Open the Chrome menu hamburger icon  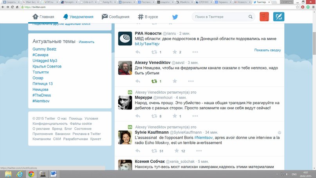(313, 7)
